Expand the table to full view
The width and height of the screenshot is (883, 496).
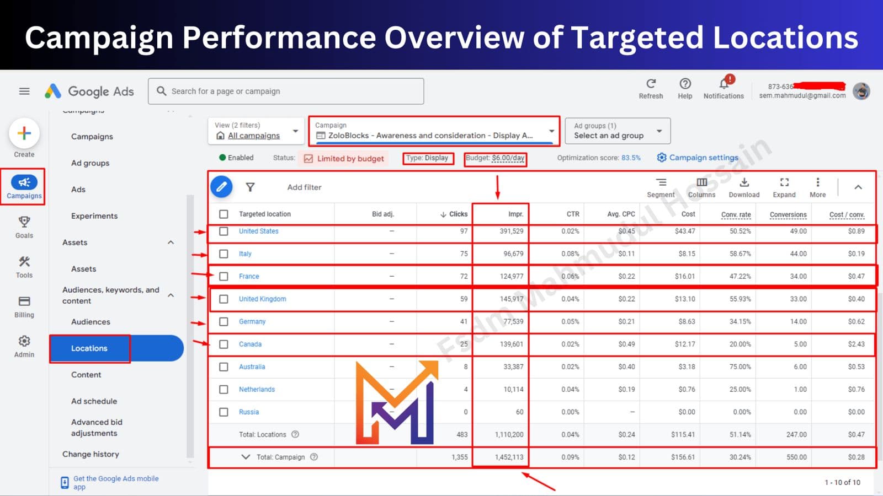coord(784,187)
